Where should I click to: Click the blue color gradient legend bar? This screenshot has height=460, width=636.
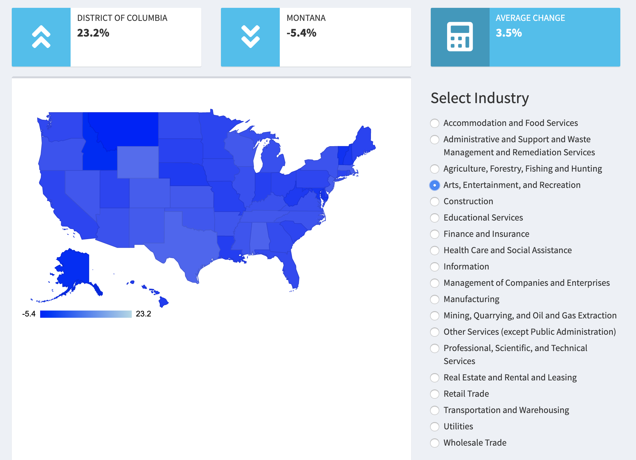coord(86,314)
